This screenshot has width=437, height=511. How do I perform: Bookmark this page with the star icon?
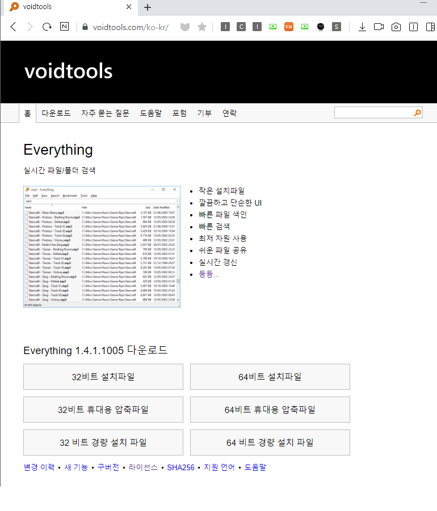tap(202, 27)
